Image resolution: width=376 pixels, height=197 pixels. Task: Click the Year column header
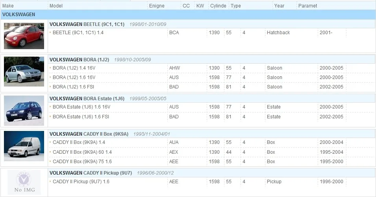pyautogui.click(x=279, y=6)
